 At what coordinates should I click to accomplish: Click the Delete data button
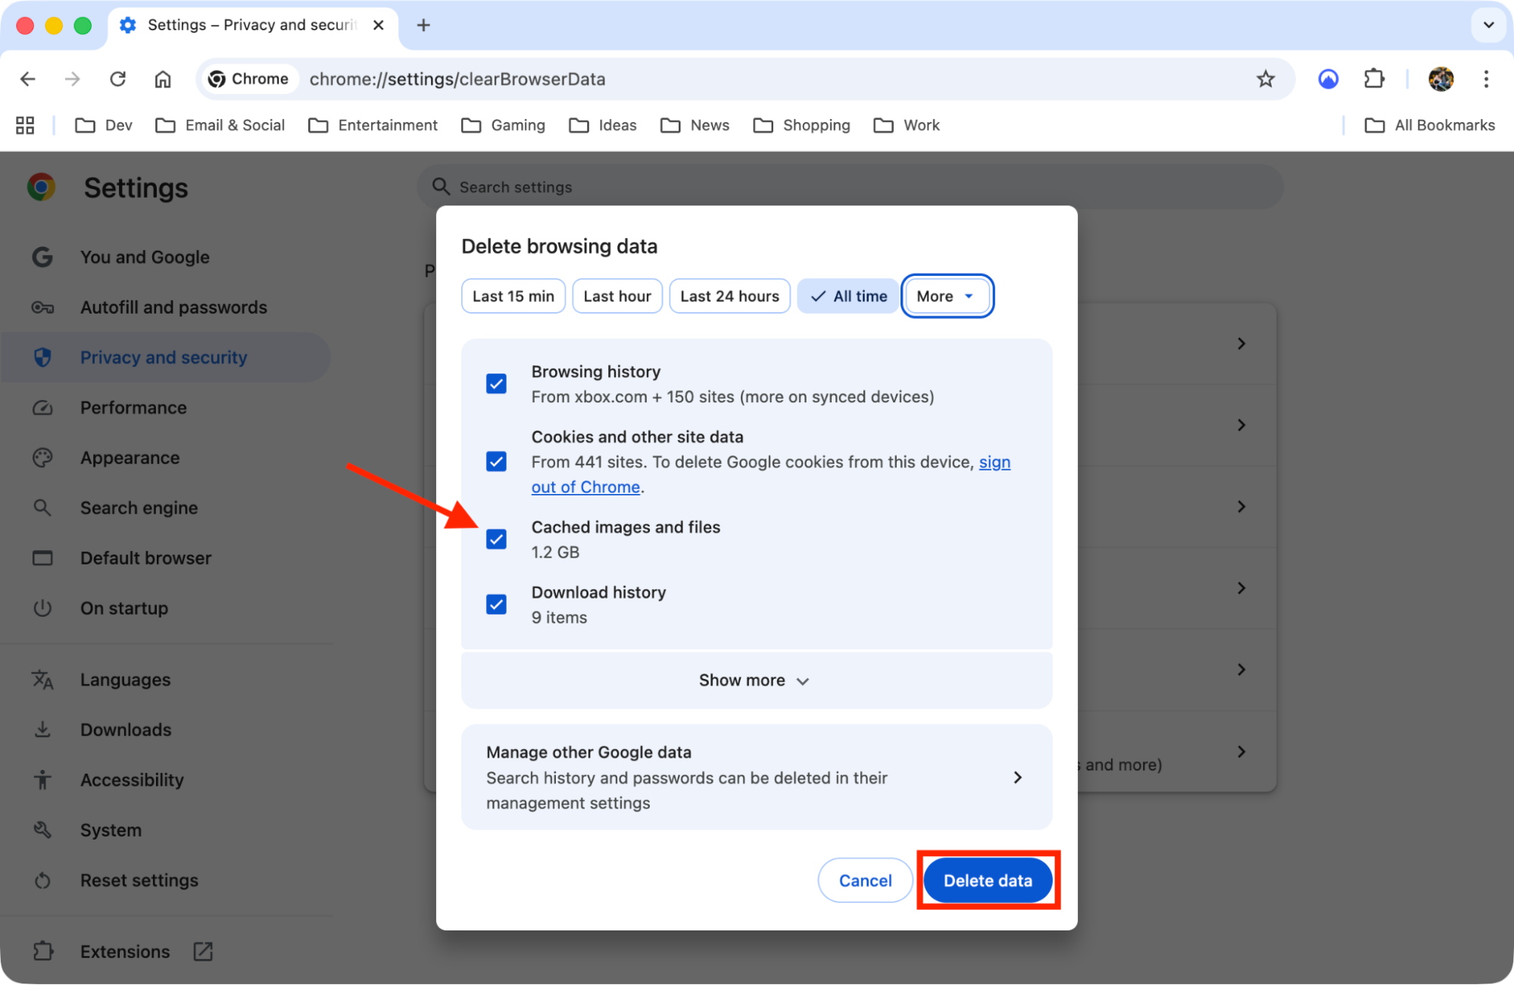click(987, 880)
